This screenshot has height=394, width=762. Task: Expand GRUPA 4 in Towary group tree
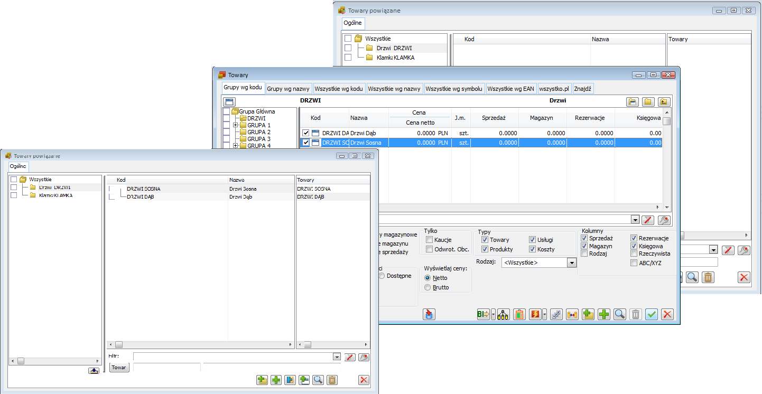click(235, 145)
